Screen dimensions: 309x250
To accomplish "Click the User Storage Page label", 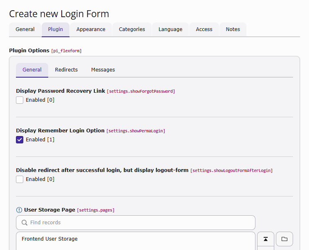I will pos(50,210).
